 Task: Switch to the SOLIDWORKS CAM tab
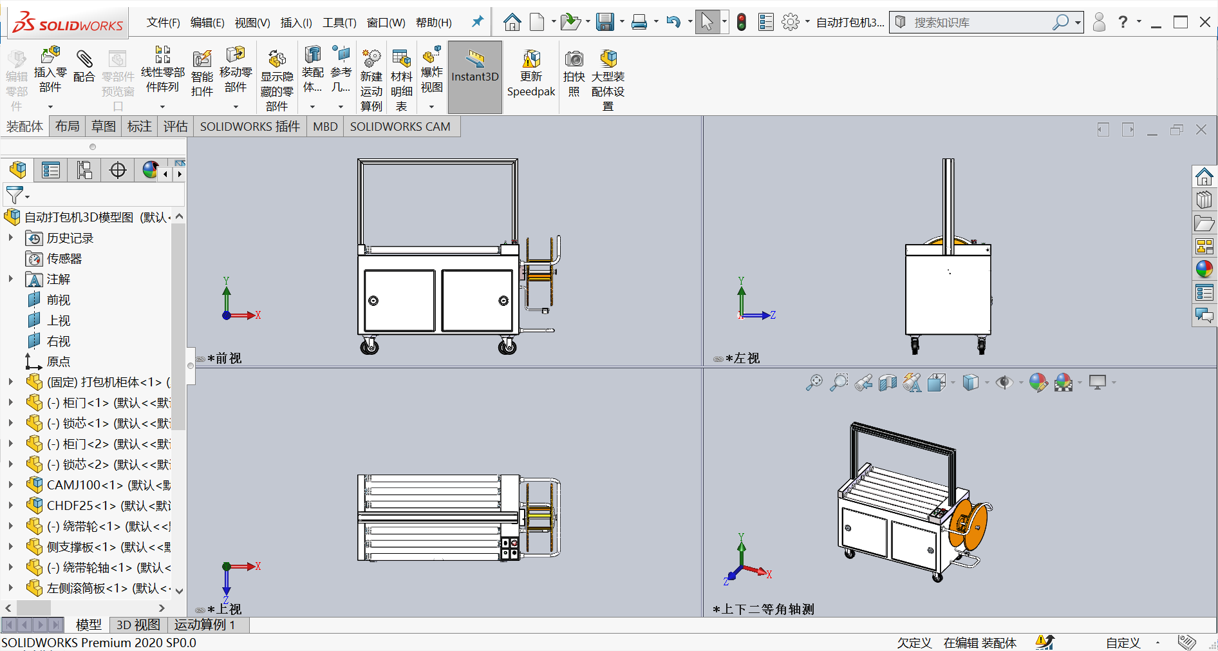pyautogui.click(x=400, y=127)
